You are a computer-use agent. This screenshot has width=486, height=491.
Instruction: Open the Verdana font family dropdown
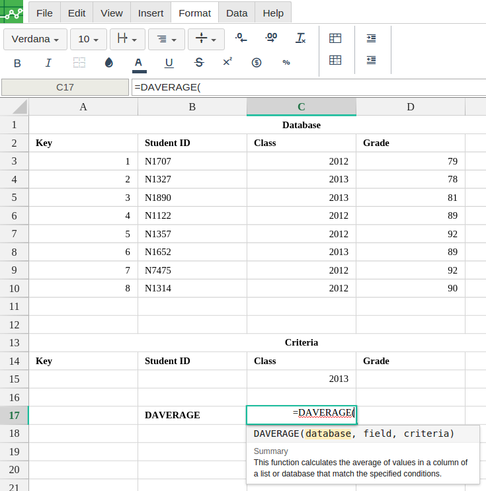click(x=36, y=39)
